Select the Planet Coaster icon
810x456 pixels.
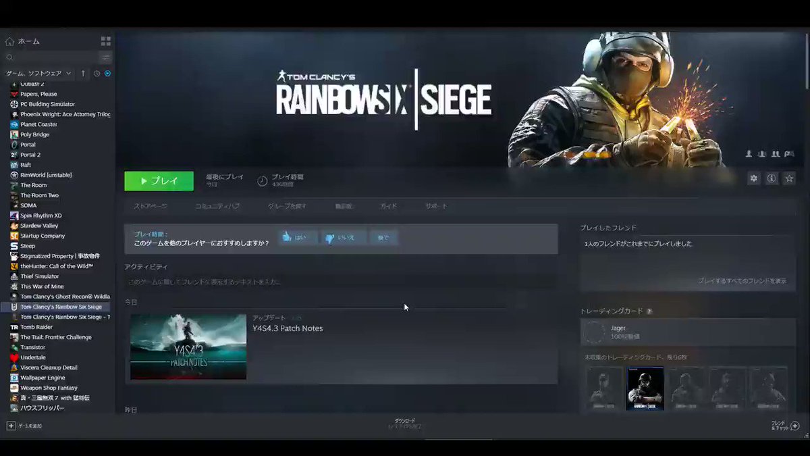coord(14,124)
